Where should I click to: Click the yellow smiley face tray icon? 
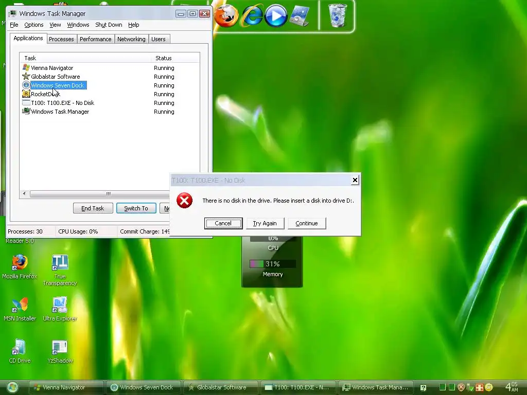pyautogui.click(x=489, y=387)
